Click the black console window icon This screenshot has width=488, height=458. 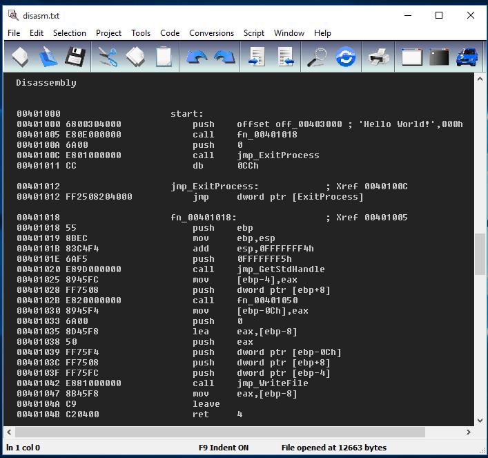tap(439, 57)
